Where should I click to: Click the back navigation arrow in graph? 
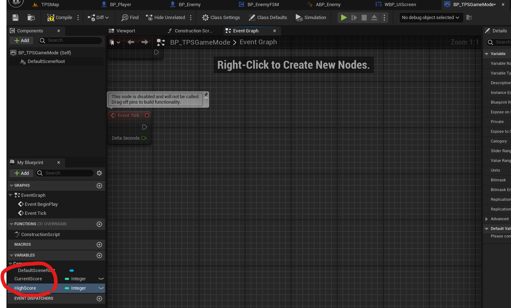(x=131, y=42)
